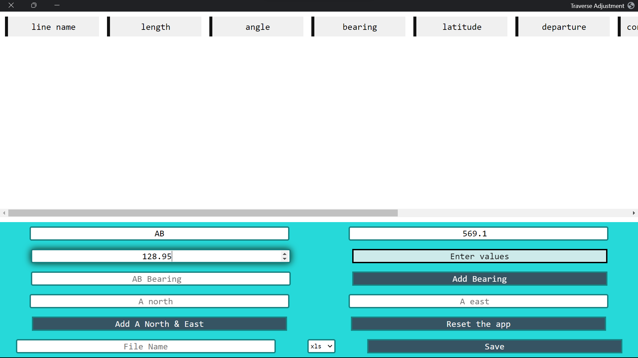Click the Enter values button
The width and height of the screenshot is (638, 358).
(x=479, y=256)
